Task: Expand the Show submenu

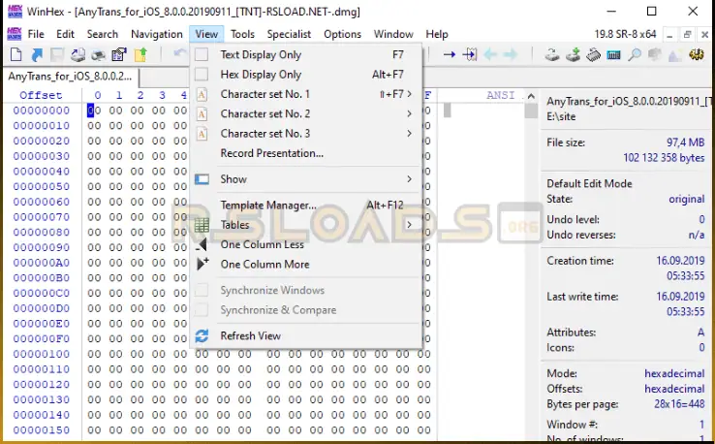Action: [233, 179]
